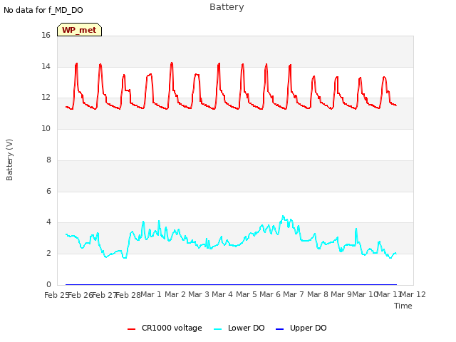This screenshot has height=342, width=456.
Task: Toggle Lower DO series in legend
Action: pyautogui.click(x=239, y=328)
